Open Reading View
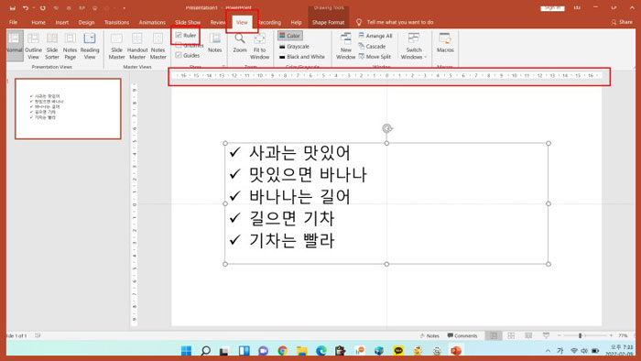The image size is (641, 361). (90, 46)
